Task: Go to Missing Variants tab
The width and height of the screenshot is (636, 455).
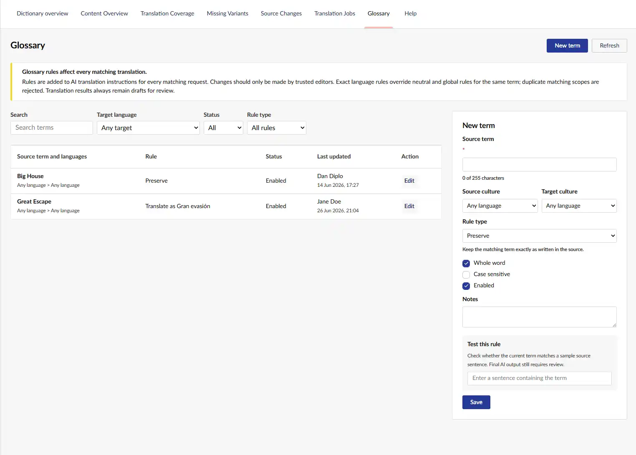Action: click(x=227, y=13)
